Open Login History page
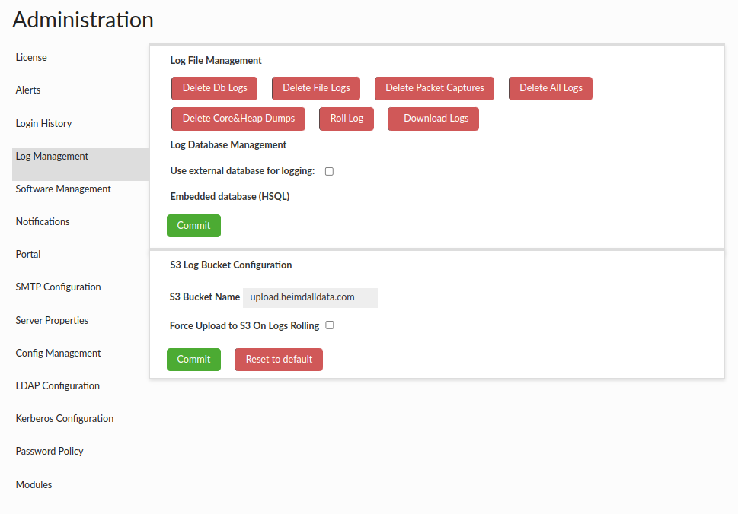Screen dimensions: 738x514 (43, 124)
